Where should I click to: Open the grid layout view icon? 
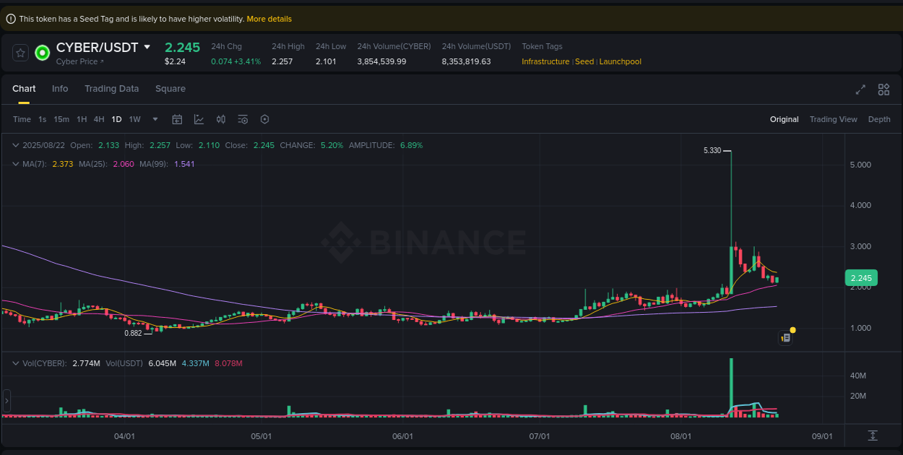(883, 90)
